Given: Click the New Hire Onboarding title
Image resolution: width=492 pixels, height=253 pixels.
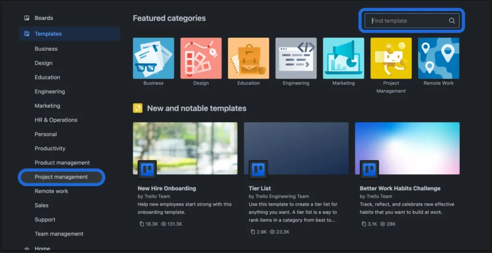Looking at the screenshot, I should coord(167,188).
